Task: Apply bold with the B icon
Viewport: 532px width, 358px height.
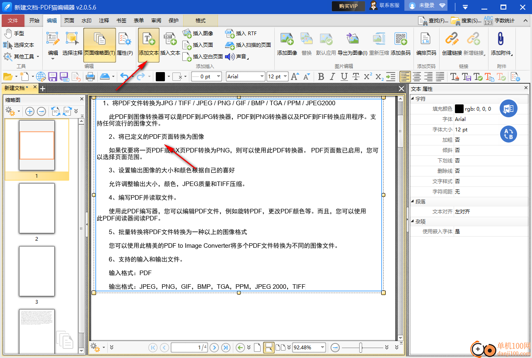Action: [321, 77]
